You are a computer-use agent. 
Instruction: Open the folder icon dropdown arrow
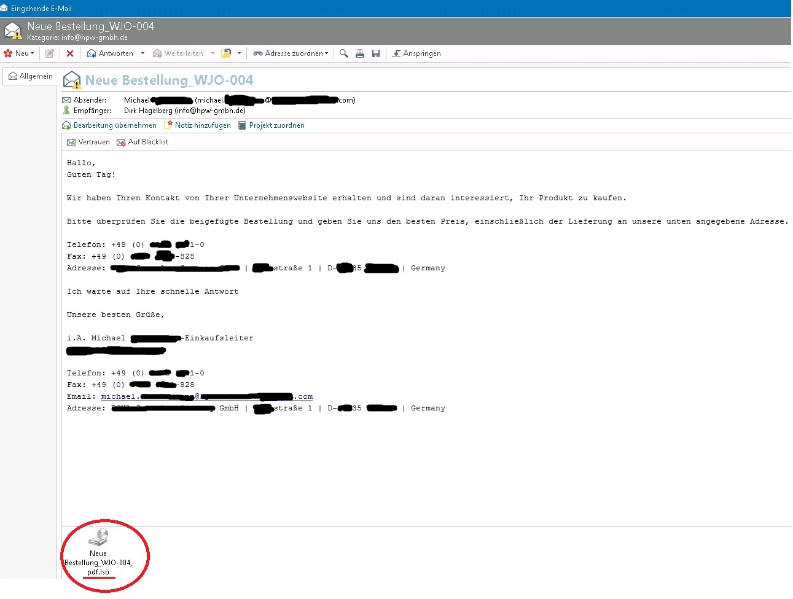239,53
